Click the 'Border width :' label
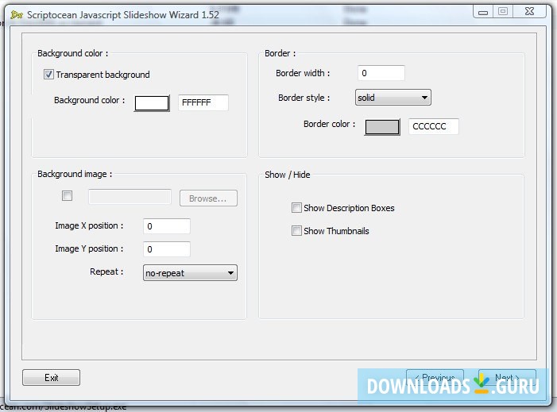557x412 pixels. [303, 73]
